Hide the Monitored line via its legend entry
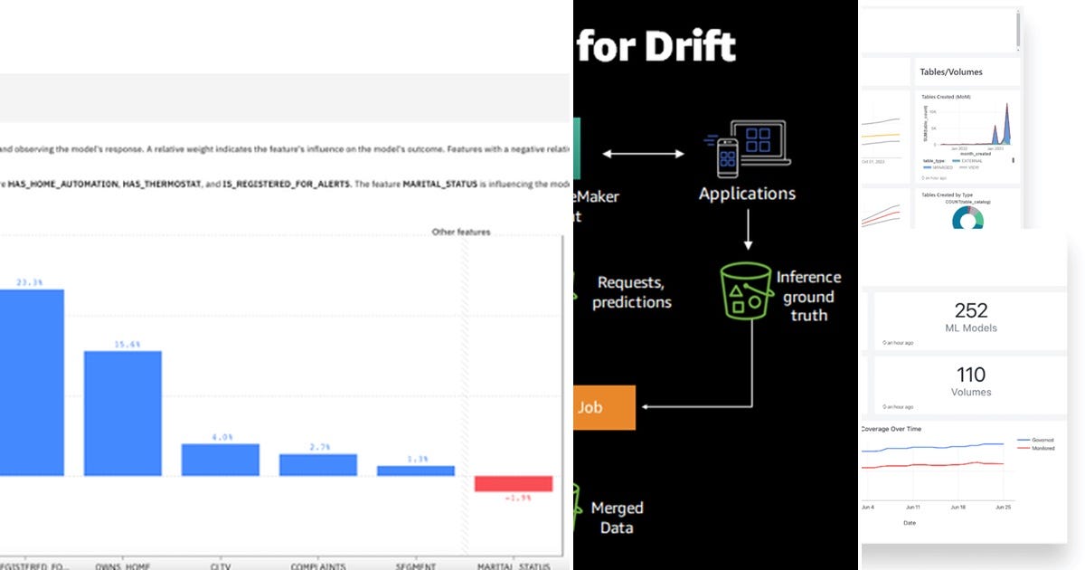Viewport: 1085px width, 570px height. pyautogui.click(x=1038, y=448)
